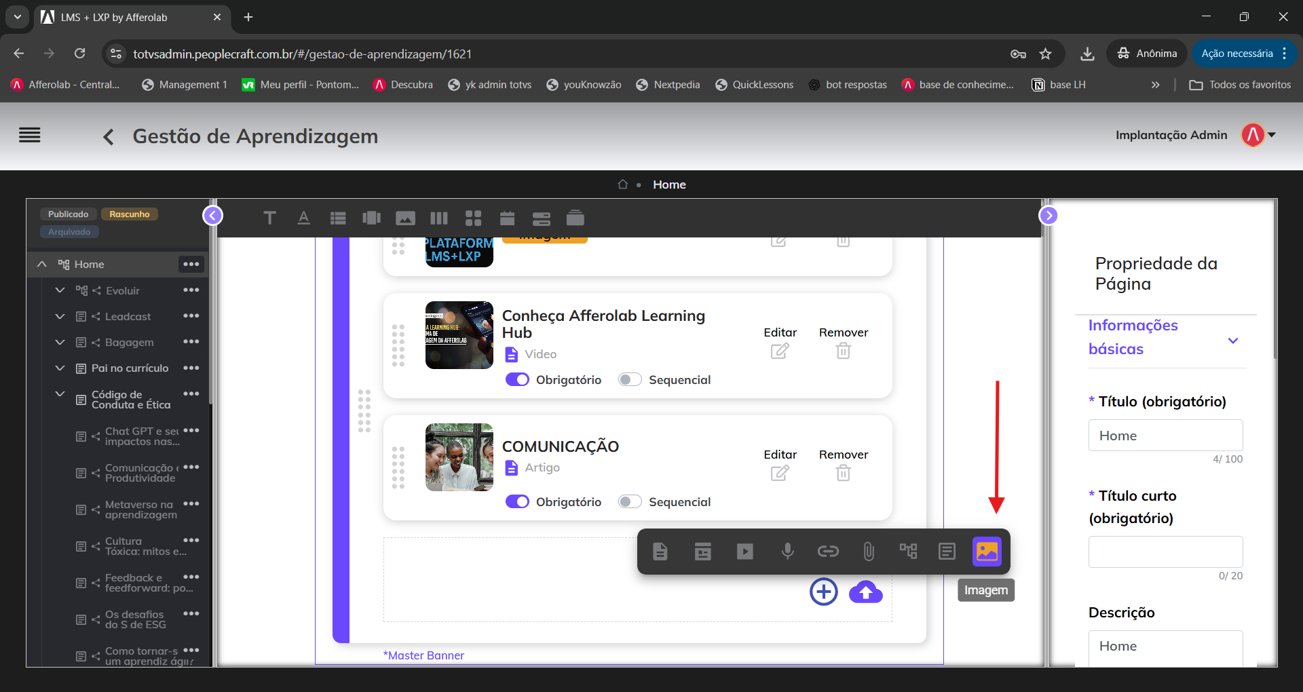
Task: Choose the microphone audio content type
Action: [x=787, y=552]
